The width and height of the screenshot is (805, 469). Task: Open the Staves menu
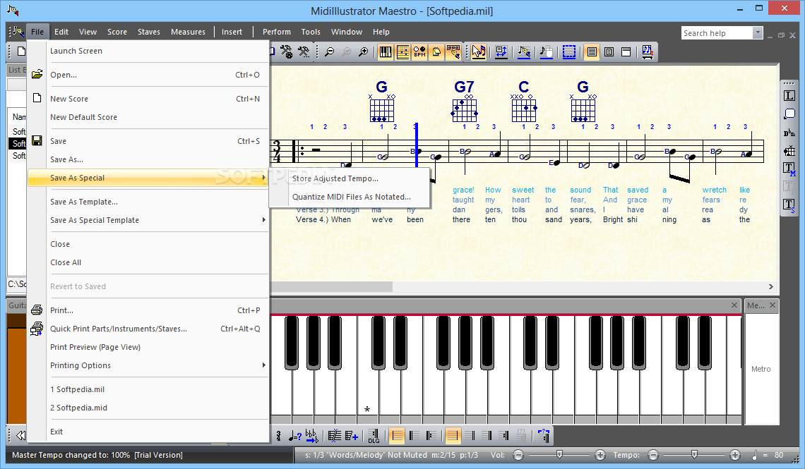coord(149,32)
